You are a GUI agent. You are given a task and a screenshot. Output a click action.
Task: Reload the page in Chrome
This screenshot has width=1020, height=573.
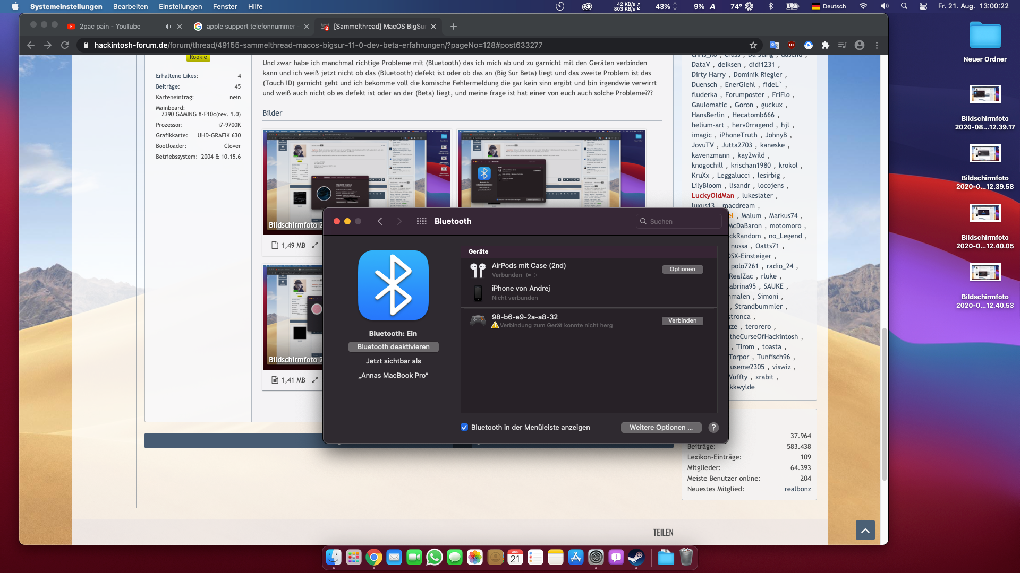pyautogui.click(x=65, y=45)
